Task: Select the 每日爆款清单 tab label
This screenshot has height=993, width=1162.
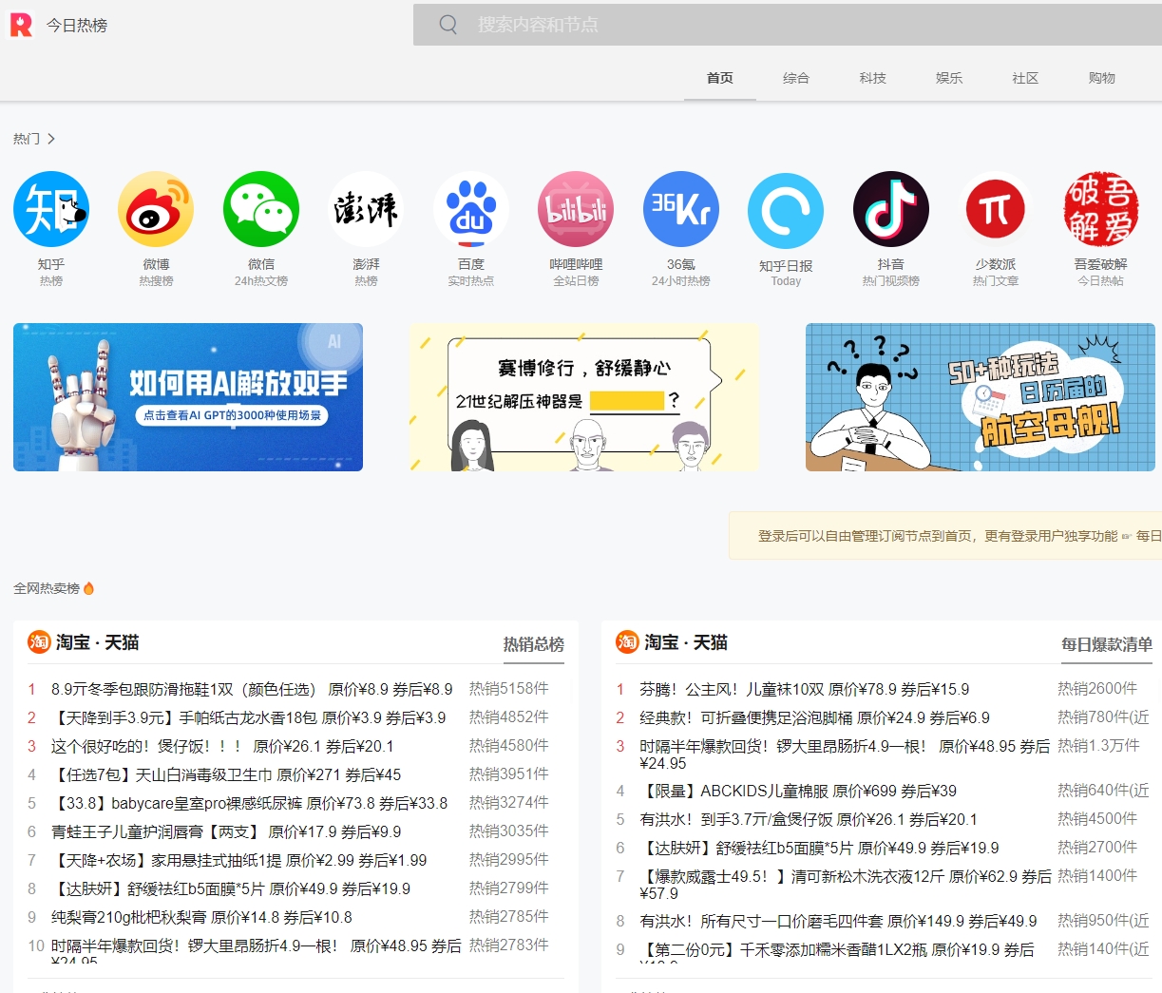Action: [1107, 644]
